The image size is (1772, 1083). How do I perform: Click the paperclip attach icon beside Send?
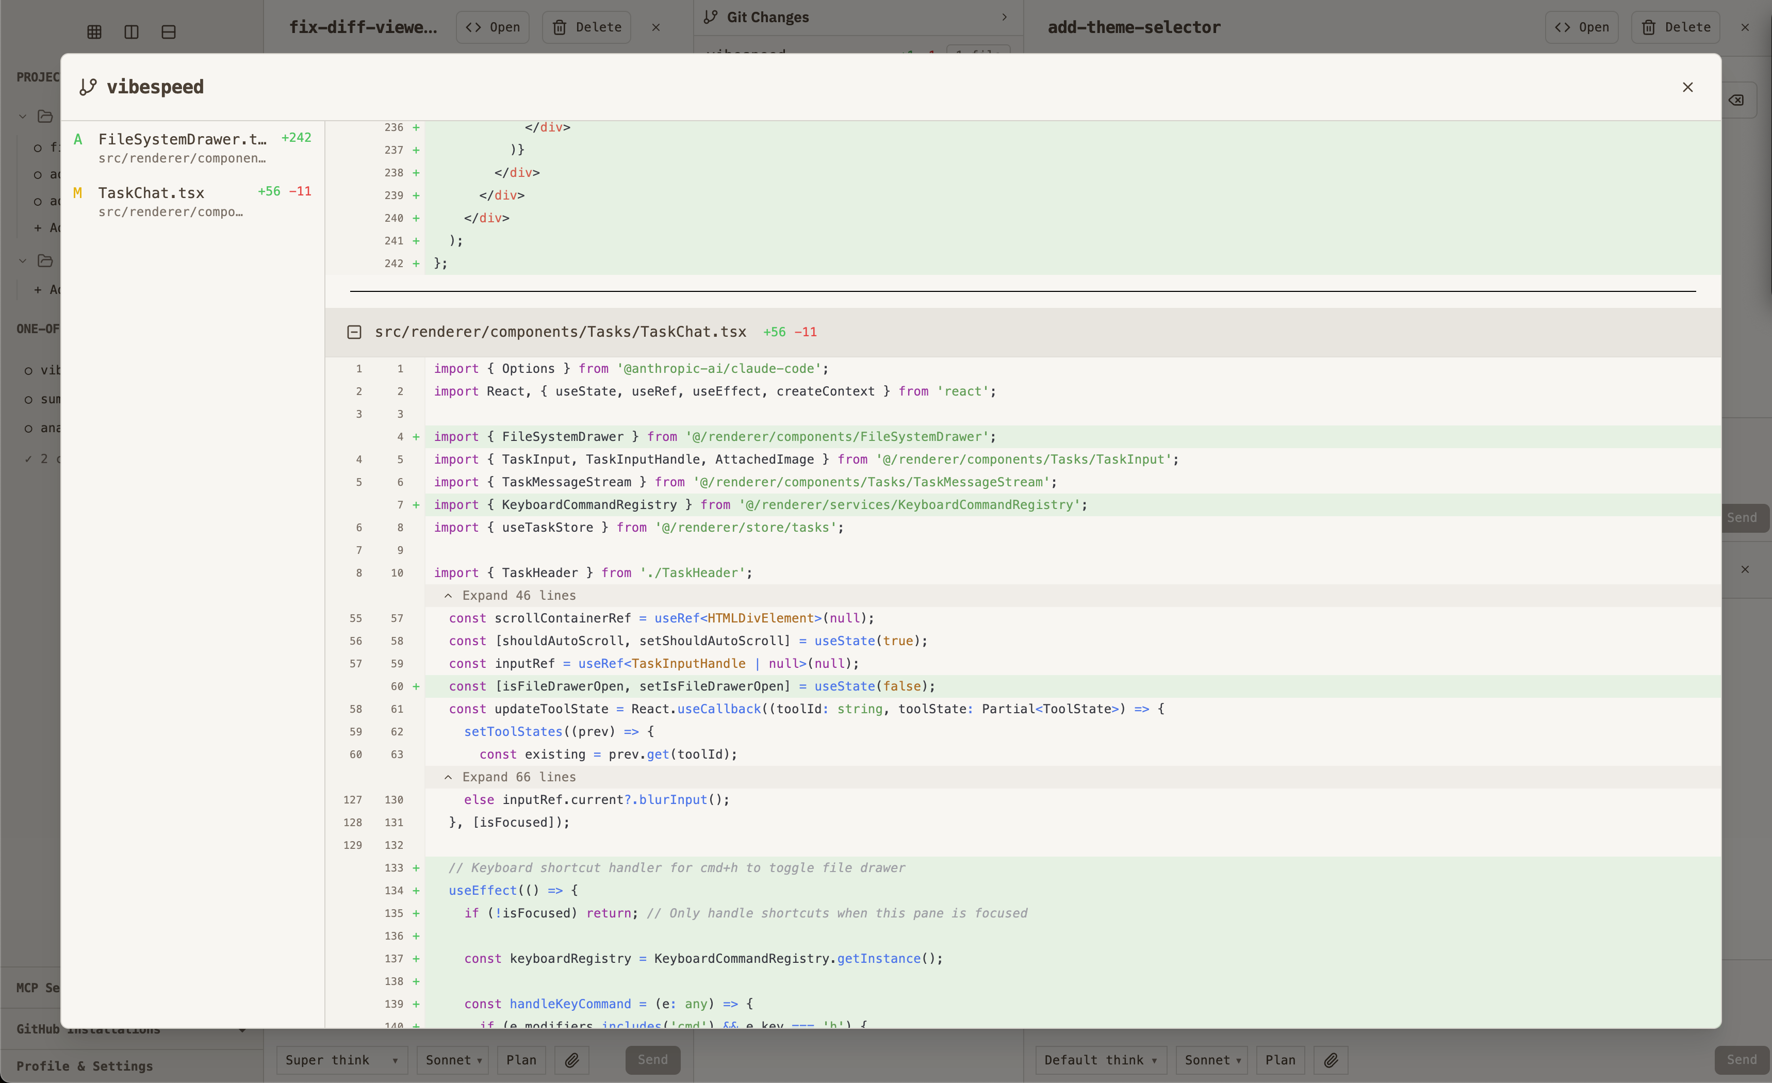click(x=572, y=1060)
